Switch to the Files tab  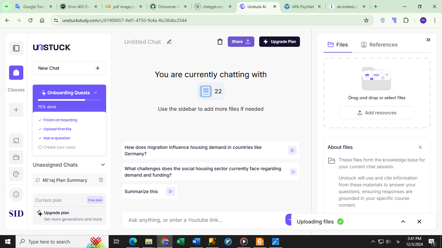coord(338,45)
